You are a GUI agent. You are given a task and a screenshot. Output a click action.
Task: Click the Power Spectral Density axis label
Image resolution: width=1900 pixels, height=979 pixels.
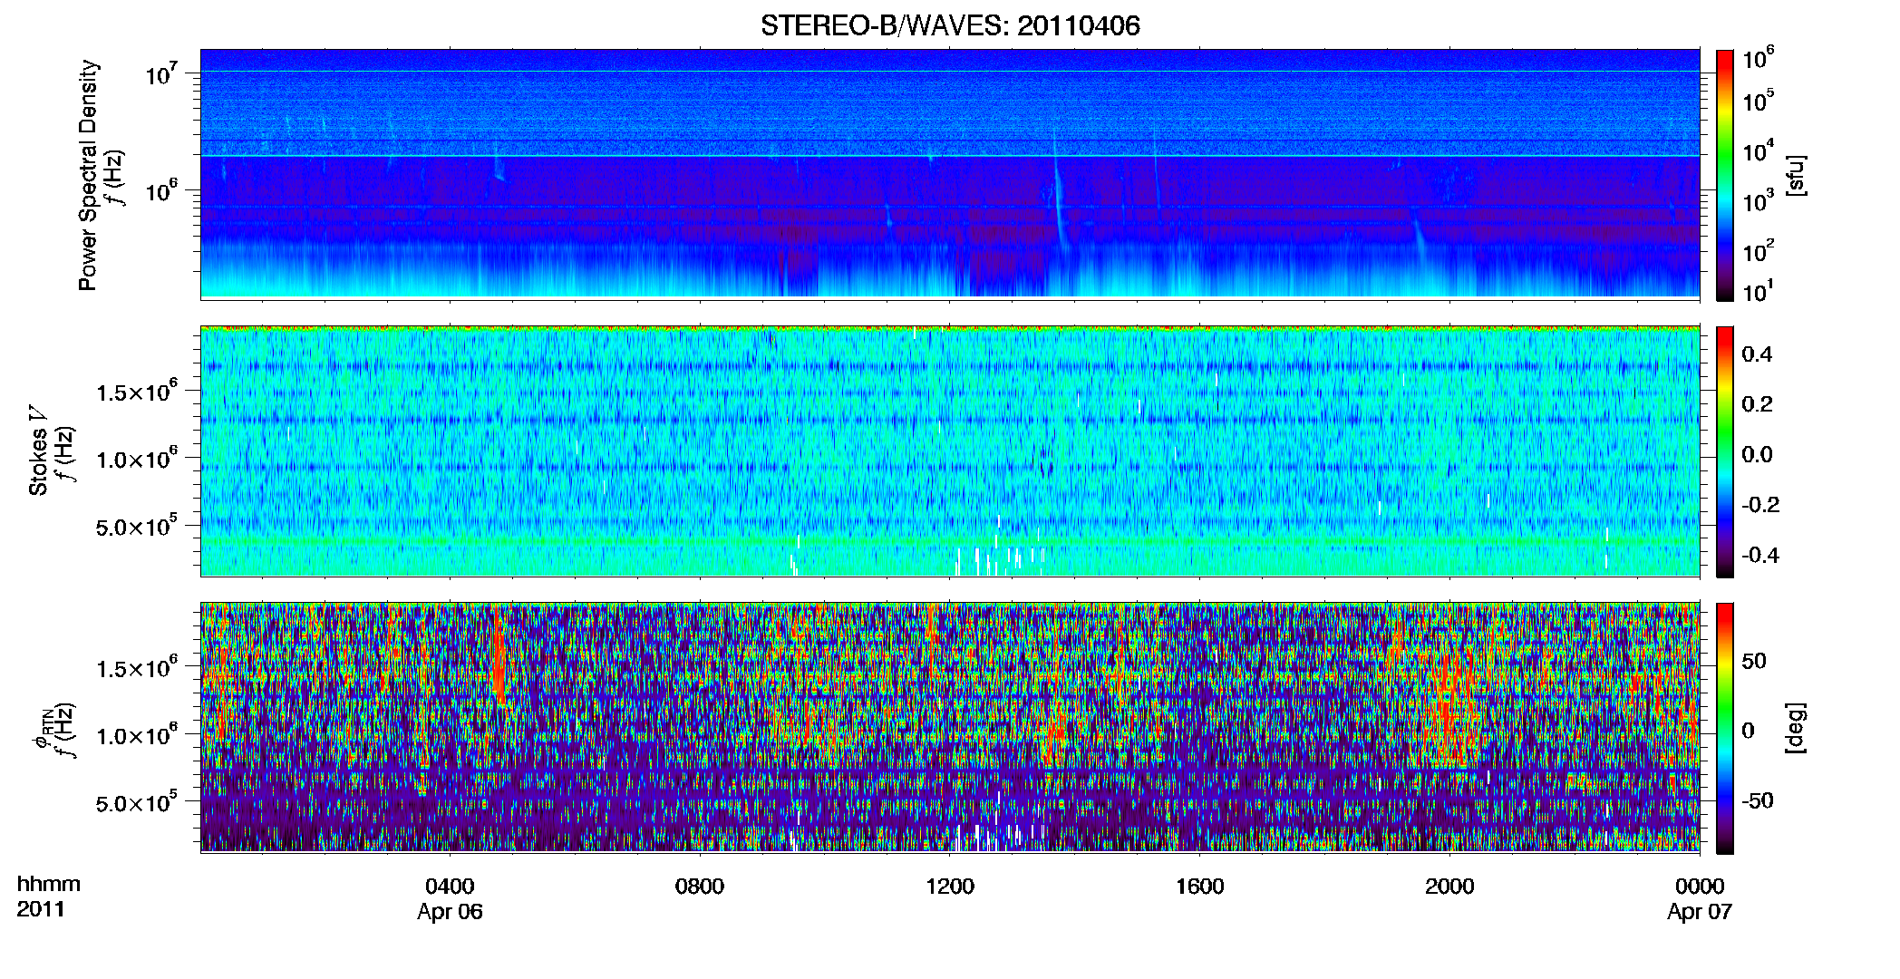click(88, 175)
